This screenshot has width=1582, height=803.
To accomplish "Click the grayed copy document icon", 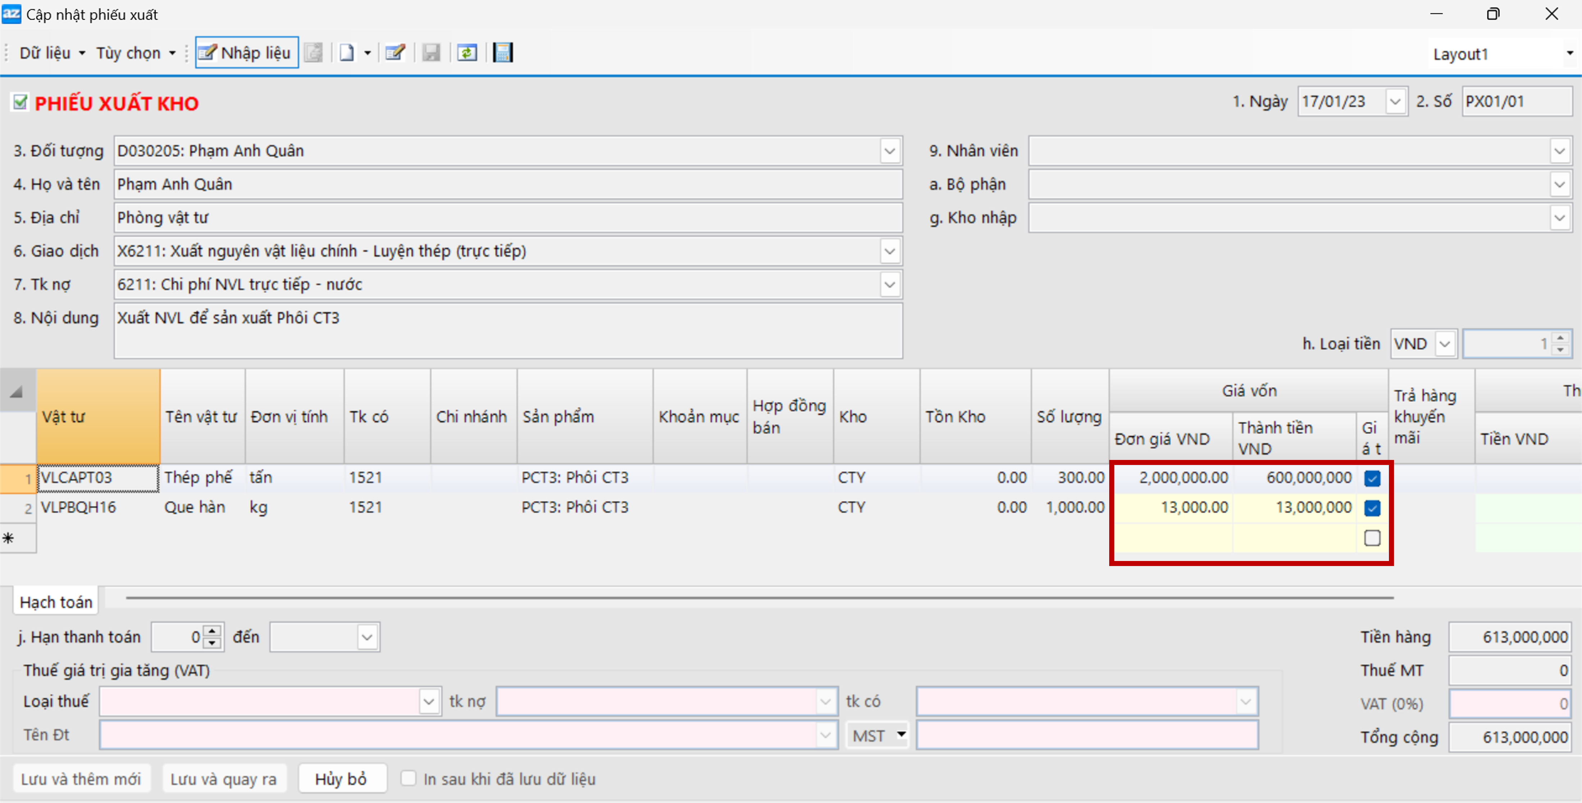I will [x=313, y=53].
